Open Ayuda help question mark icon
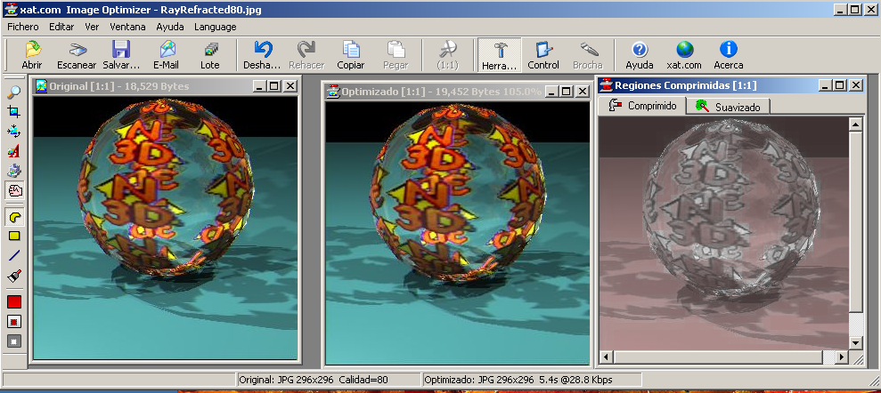881x393 pixels. [x=640, y=50]
